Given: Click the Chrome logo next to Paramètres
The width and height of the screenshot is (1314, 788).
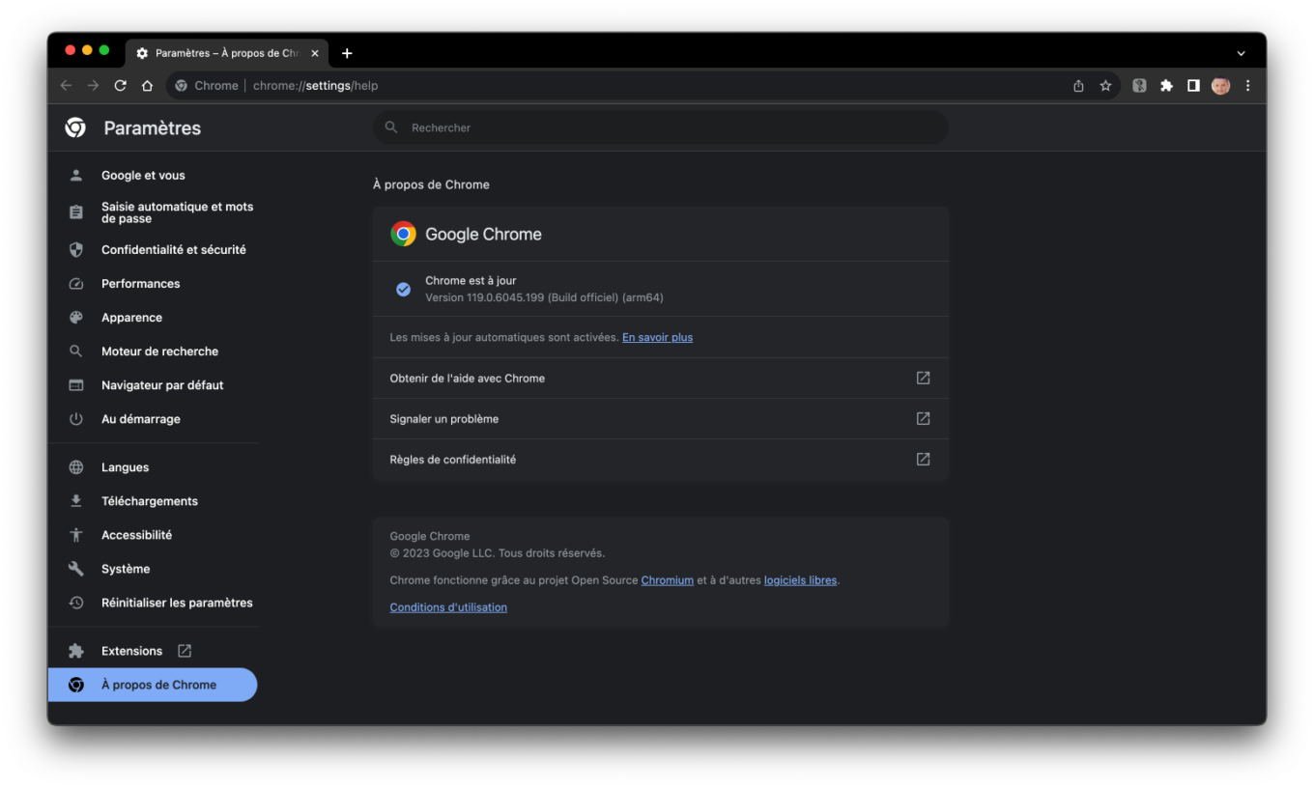Looking at the screenshot, I should click(75, 127).
